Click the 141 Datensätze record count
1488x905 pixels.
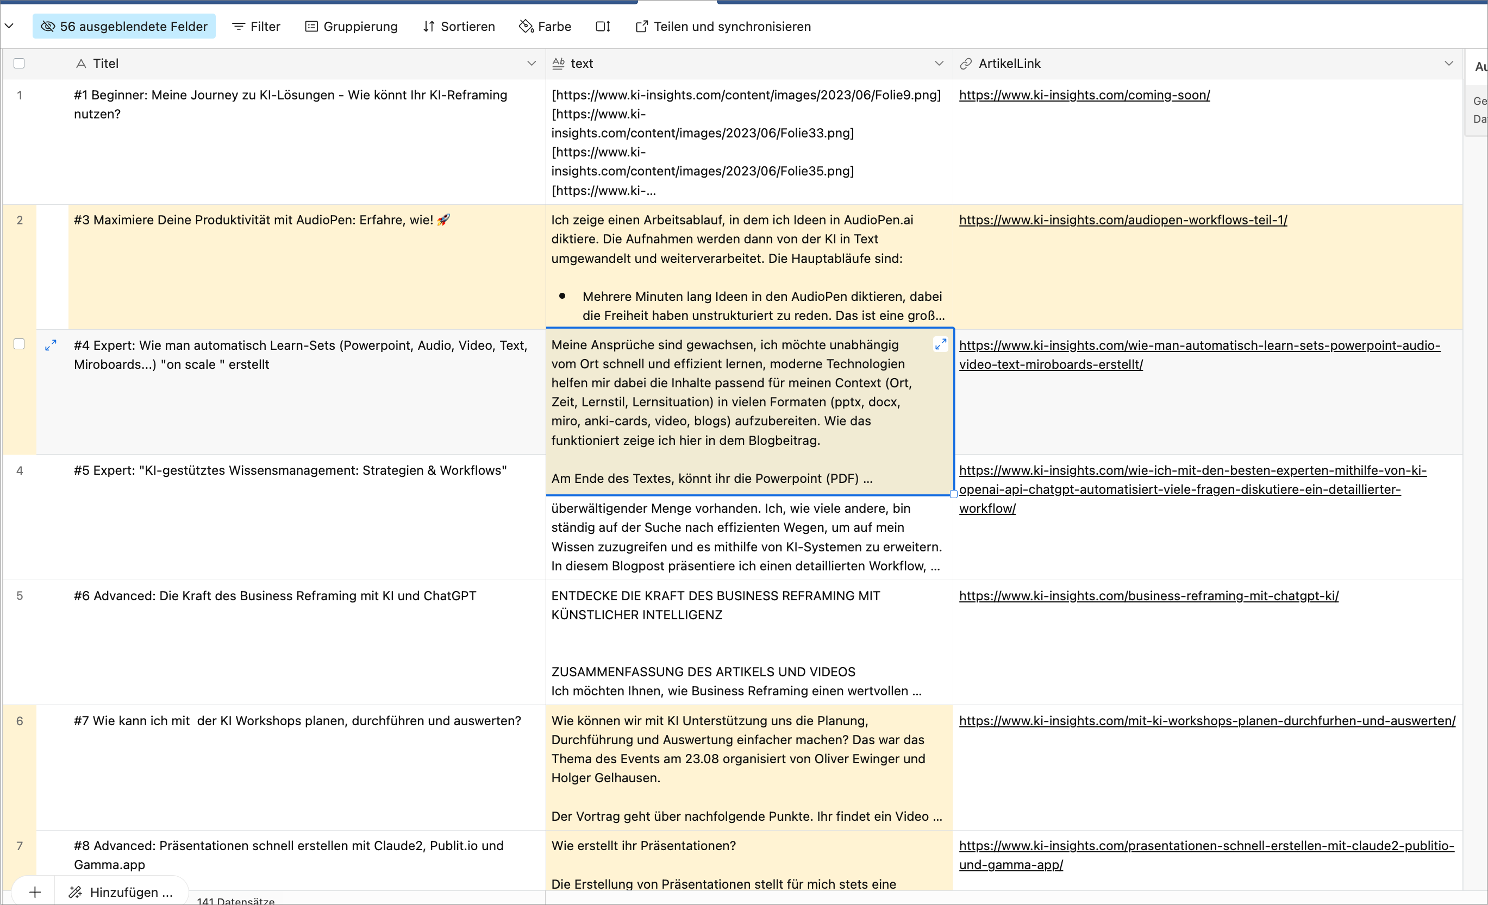point(235,900)
